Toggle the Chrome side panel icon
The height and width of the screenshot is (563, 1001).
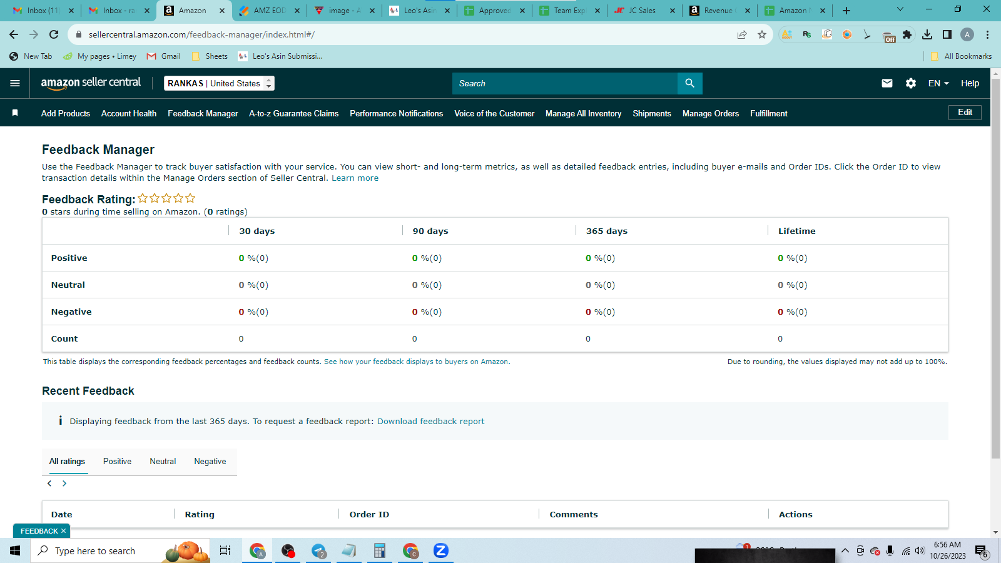[947, 34]
